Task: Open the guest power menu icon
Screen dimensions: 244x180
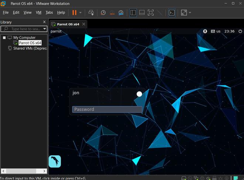Action: pyautogui.click(x=240, y=31)
